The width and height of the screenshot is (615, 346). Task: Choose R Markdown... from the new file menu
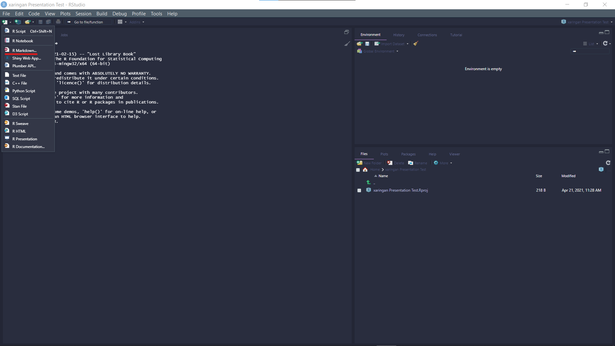pyautogui.click(x=28, y=50)
